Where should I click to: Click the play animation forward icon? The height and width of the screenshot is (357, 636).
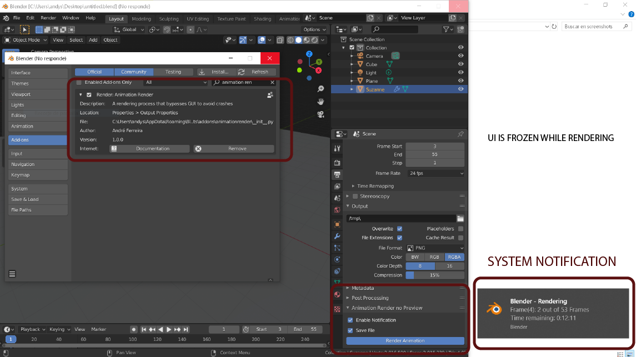[x=169, y=329]
